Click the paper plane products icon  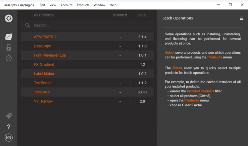(9, 37)
